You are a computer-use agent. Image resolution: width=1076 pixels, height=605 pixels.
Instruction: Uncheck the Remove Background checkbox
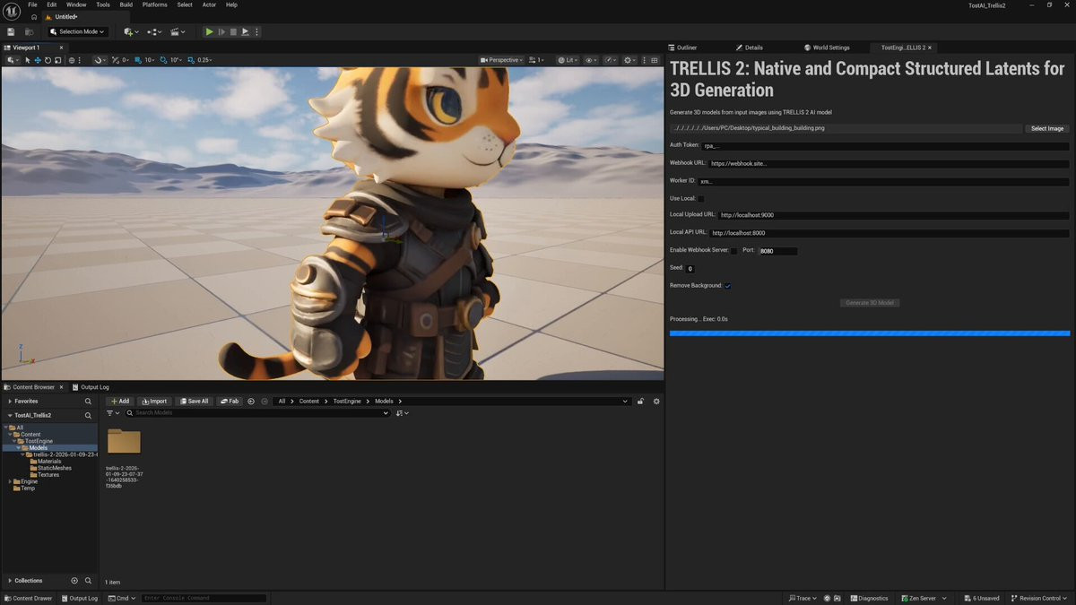[727, 286]
